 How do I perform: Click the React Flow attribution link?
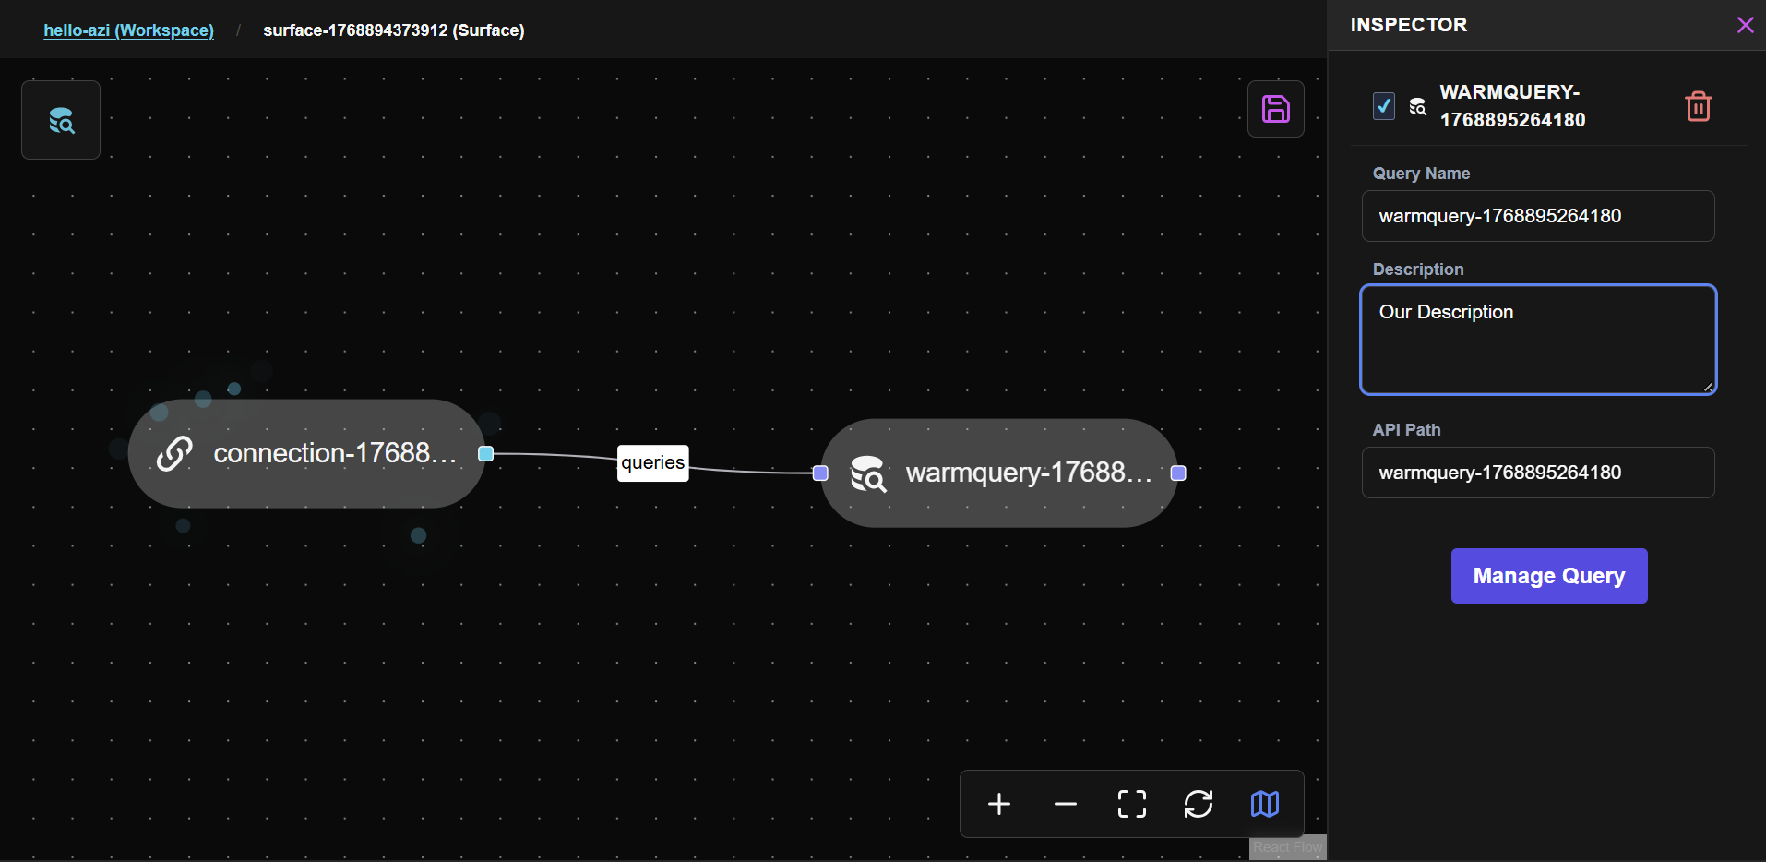click(x=1287, y=847)
